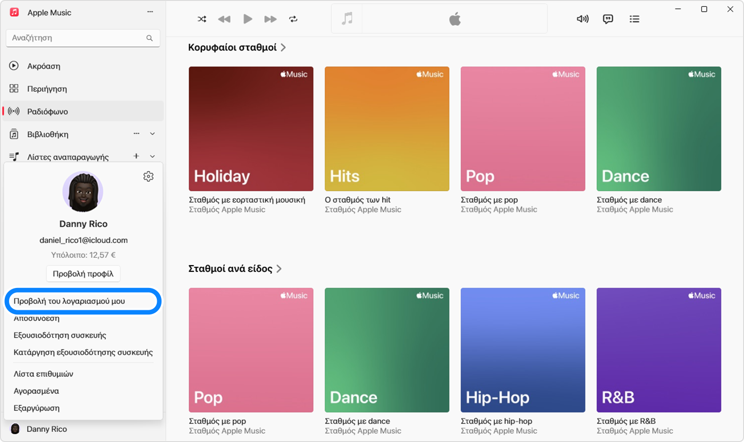Open the Holiday station tile
This screenshot has height=442, width=744.
[x=251, y=129]
